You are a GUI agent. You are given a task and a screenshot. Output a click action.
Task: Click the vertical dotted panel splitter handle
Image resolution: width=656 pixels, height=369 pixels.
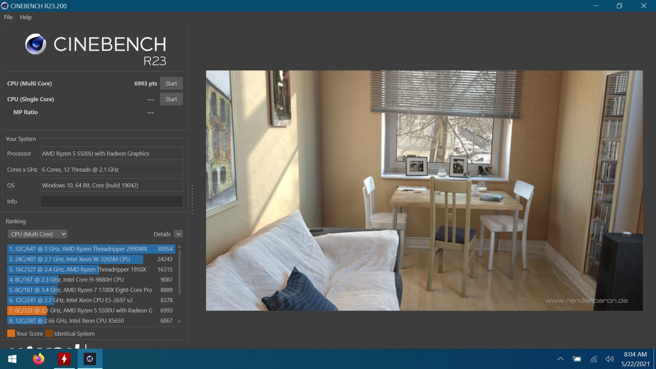[x=192, y=199]
